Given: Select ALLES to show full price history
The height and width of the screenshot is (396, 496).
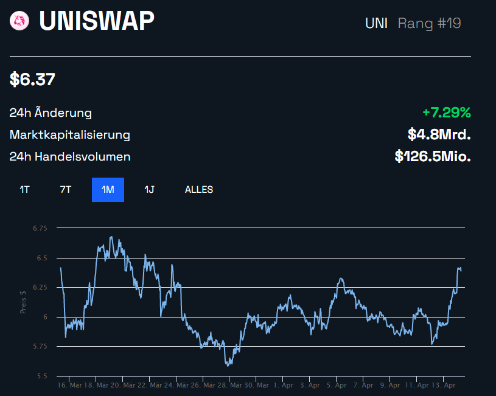Looking at the screenshot, I should coord(199,189).
